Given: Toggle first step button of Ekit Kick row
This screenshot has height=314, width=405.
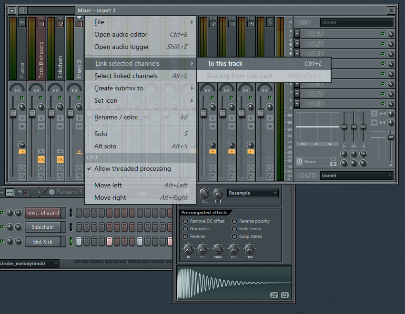Looking at the screenshot, I should coord(79,242).
